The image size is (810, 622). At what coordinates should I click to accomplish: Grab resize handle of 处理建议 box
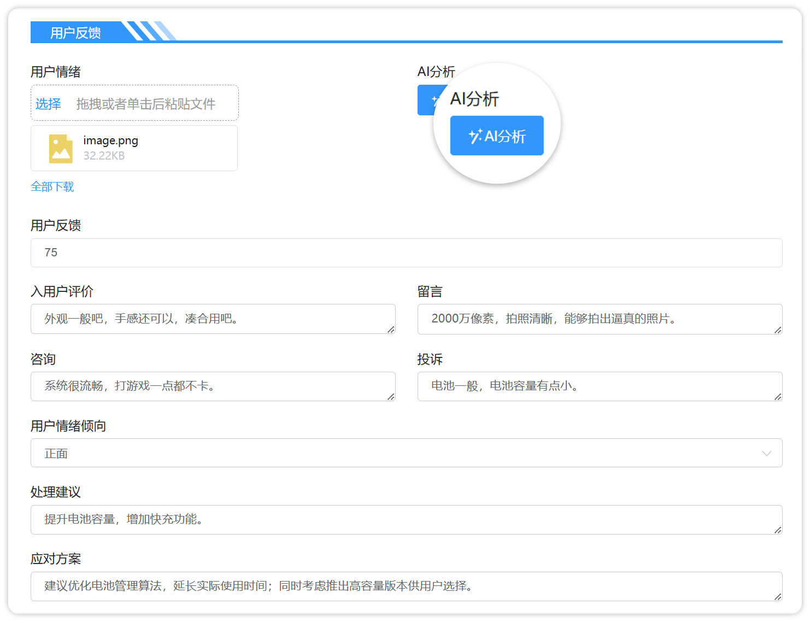(778, 530)
